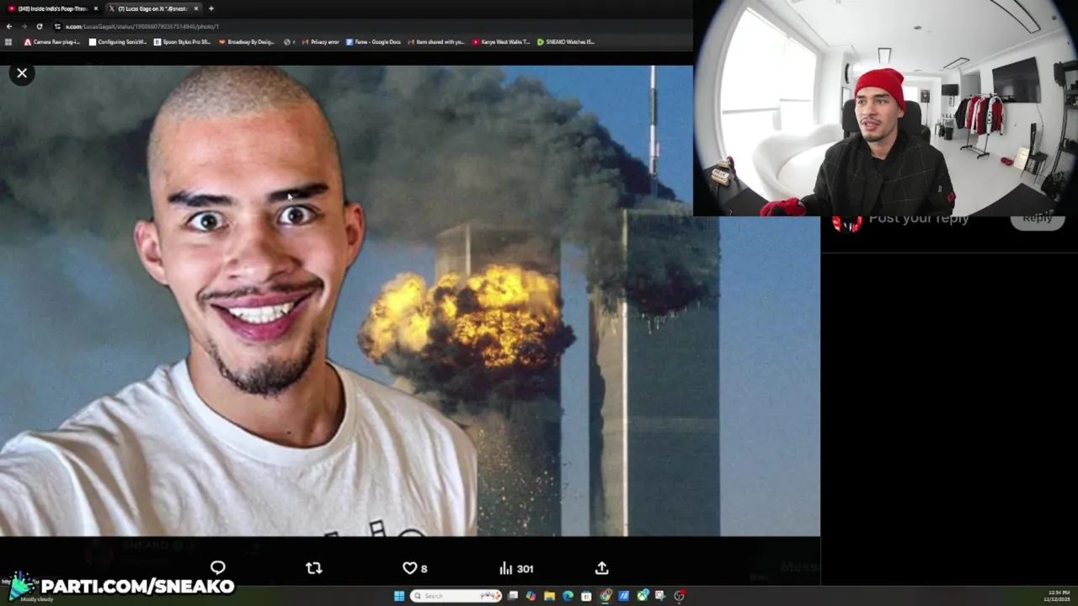Screen dimensions: 1078x606
Task: Open a new browser tab with plus
Action: tap(211, 8)
